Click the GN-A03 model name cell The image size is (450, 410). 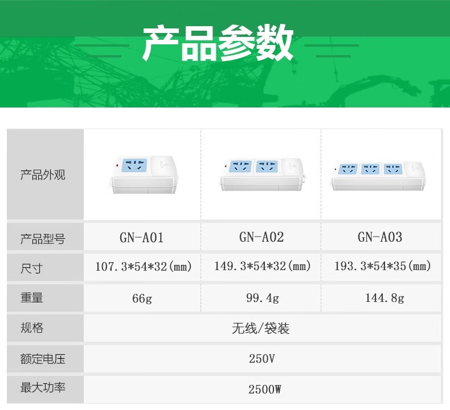380,238
